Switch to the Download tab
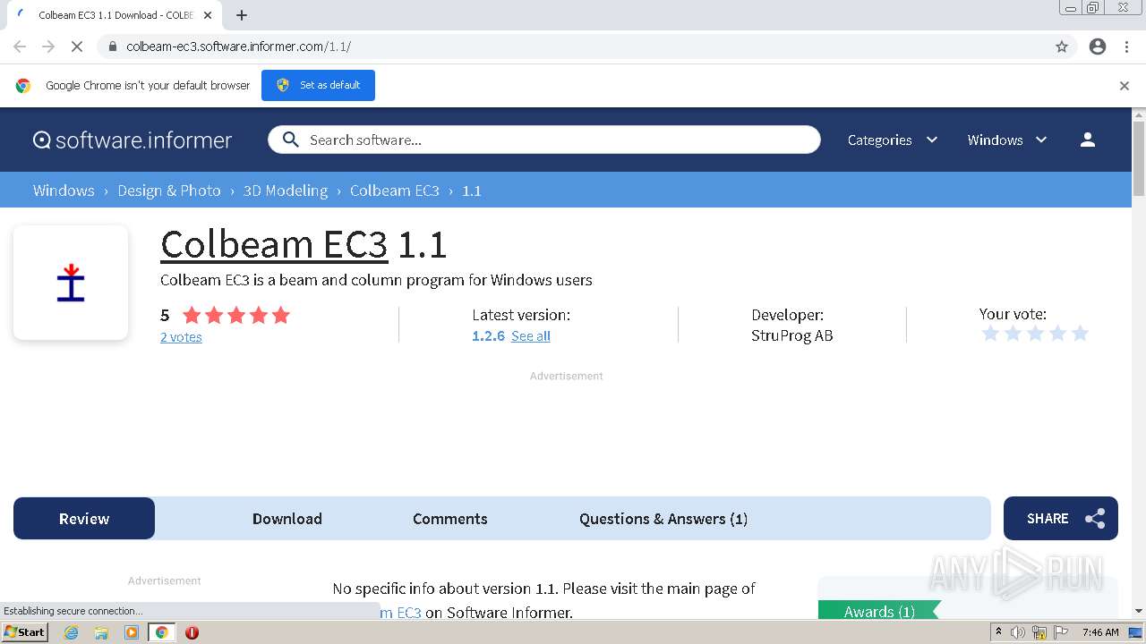This screenshot has width=1146, height=644. (287, 519)
